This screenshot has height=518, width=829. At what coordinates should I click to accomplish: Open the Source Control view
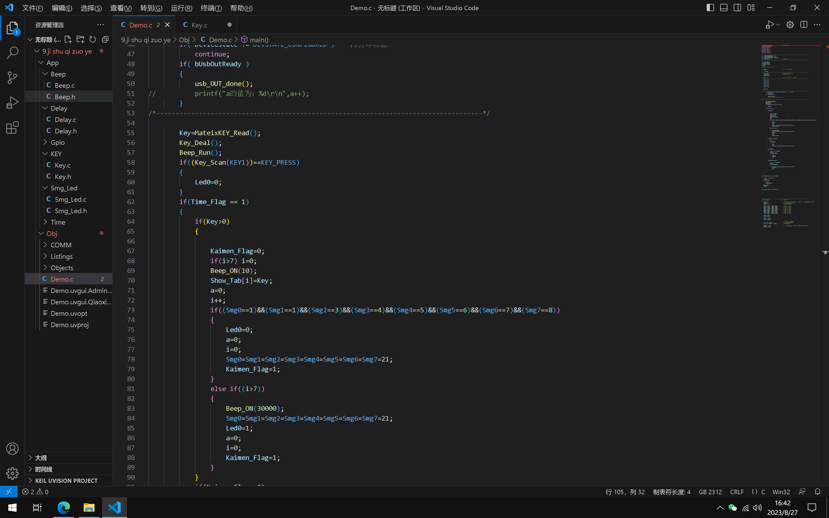[x=12, y=78]
